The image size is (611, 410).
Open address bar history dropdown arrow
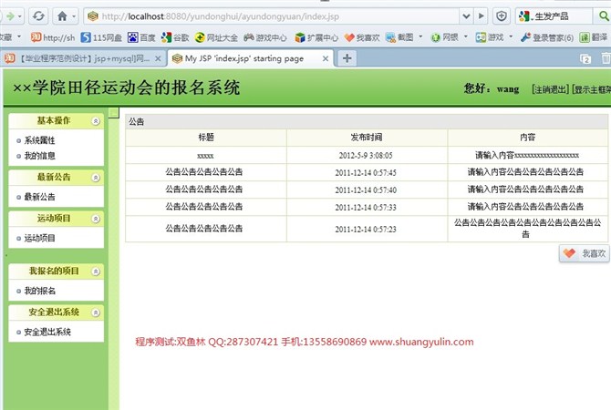pos(466,16)
